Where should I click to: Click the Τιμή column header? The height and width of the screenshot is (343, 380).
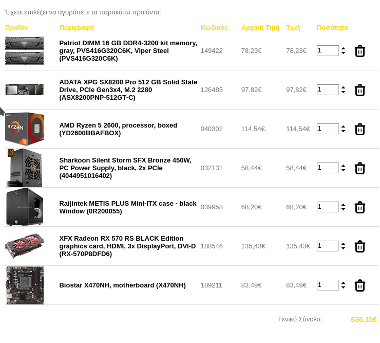click(293, 28)
